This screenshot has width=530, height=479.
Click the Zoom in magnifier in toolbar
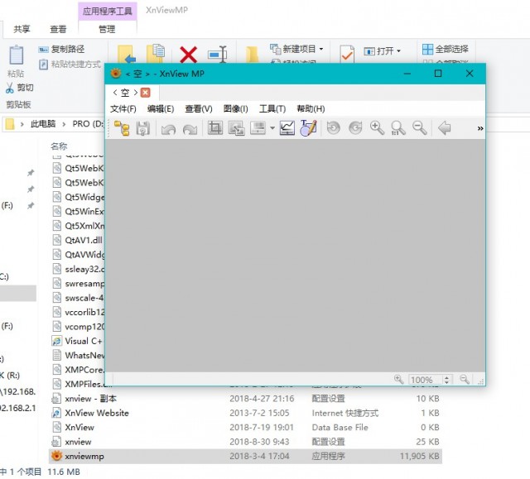point(377,128)
